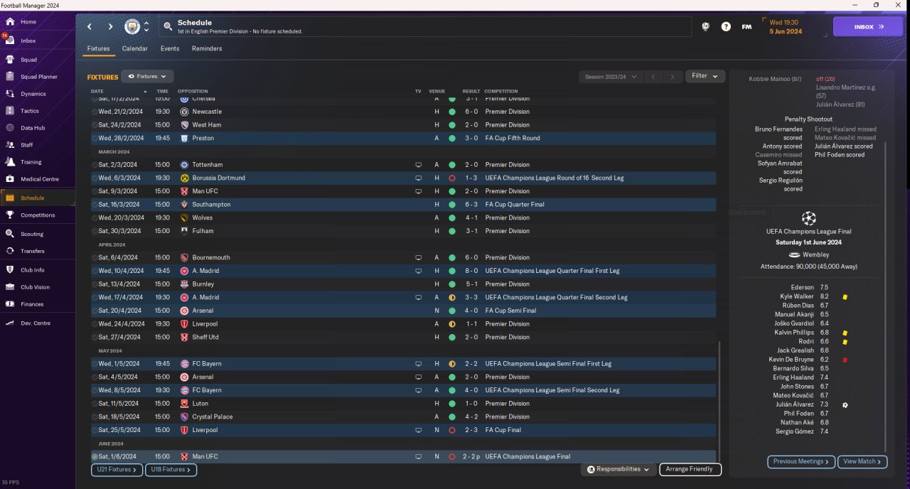910x489 pixels.
Task: Toggle row marker for Sat, 25/5/2024 Liverpool
Action: [x=95, y=430]
